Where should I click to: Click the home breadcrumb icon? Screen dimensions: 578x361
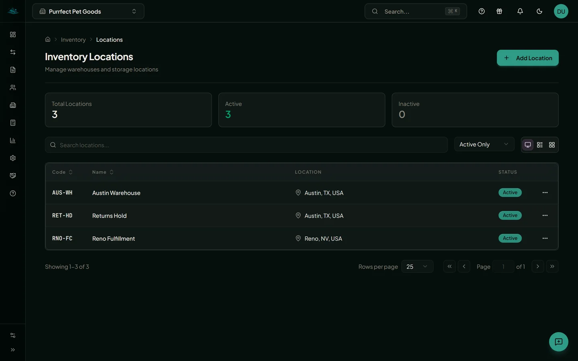pos(48,39)
